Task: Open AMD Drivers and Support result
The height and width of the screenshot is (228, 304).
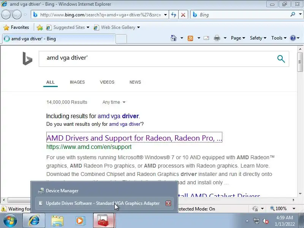Action: pyautogui.click(x=134, y=138)
